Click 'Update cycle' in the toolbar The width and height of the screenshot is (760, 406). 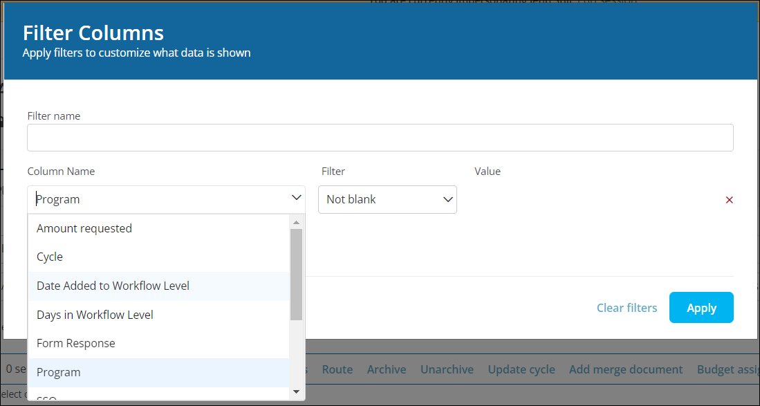coord(521,369)
